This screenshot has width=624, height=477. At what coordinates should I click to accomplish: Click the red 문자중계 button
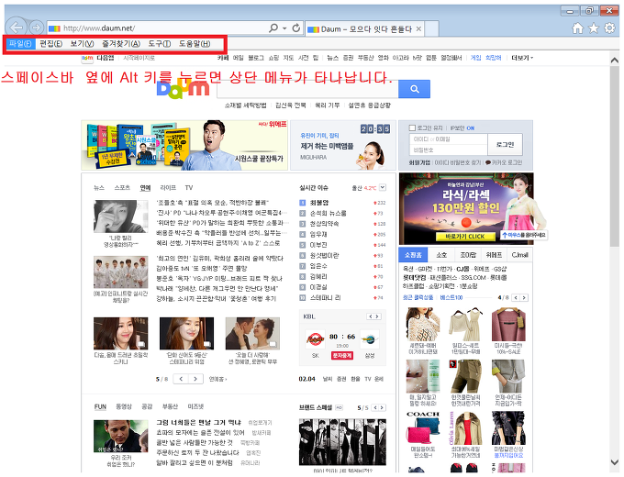342,355
